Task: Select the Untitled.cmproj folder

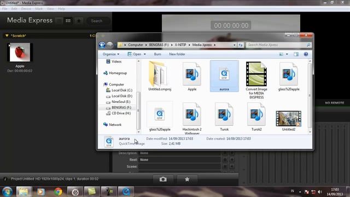Action: tap(160, 76)
